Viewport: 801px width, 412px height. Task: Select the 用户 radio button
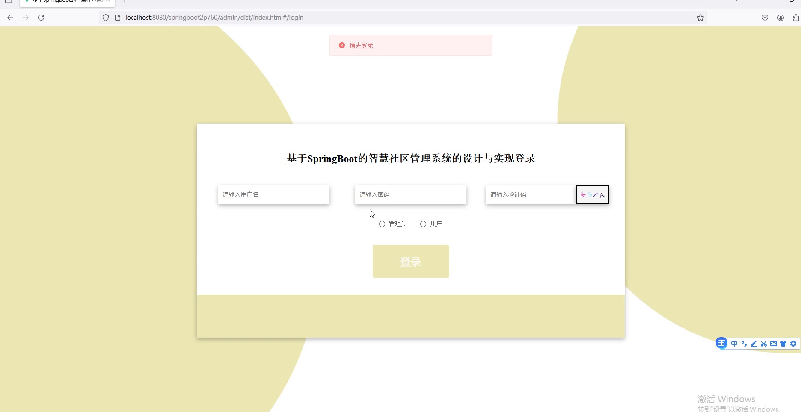click(423, 224)
